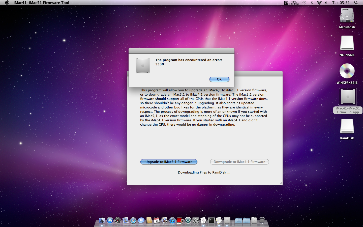Open Time Machine menu bar status icon
363x227 pixels.
[x=304, y=3]
